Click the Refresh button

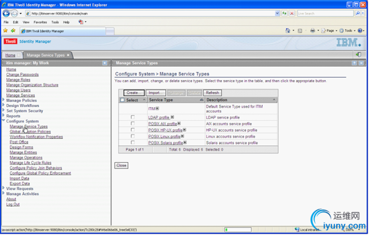pos(212,93)
